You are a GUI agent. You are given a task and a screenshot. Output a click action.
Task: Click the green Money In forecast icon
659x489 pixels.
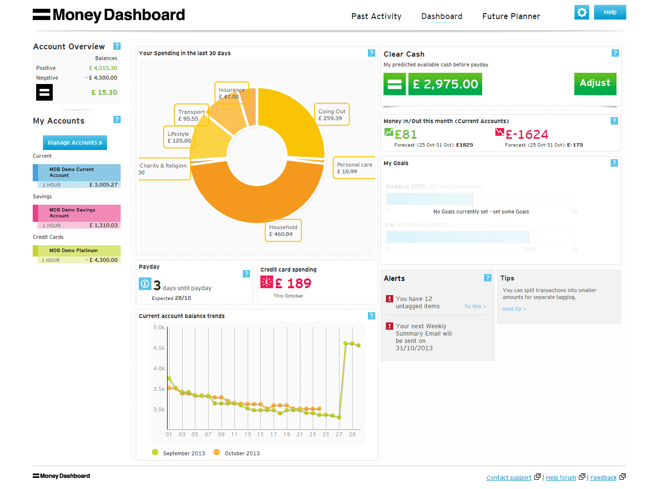tap(388, 131)
